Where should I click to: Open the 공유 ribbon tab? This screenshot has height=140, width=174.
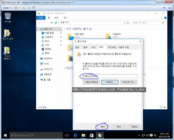tap(56, 18)
